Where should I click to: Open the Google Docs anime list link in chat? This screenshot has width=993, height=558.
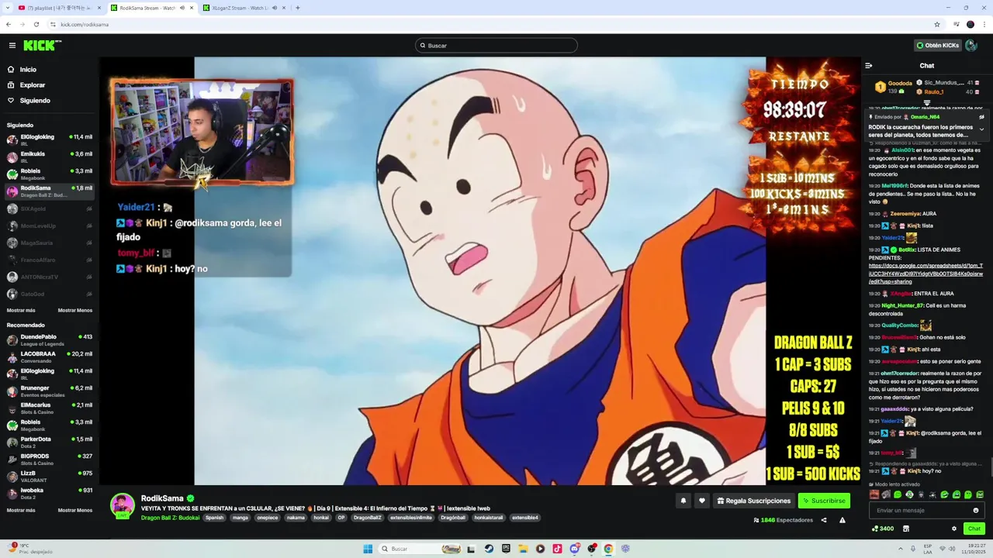tap(926, 274)
